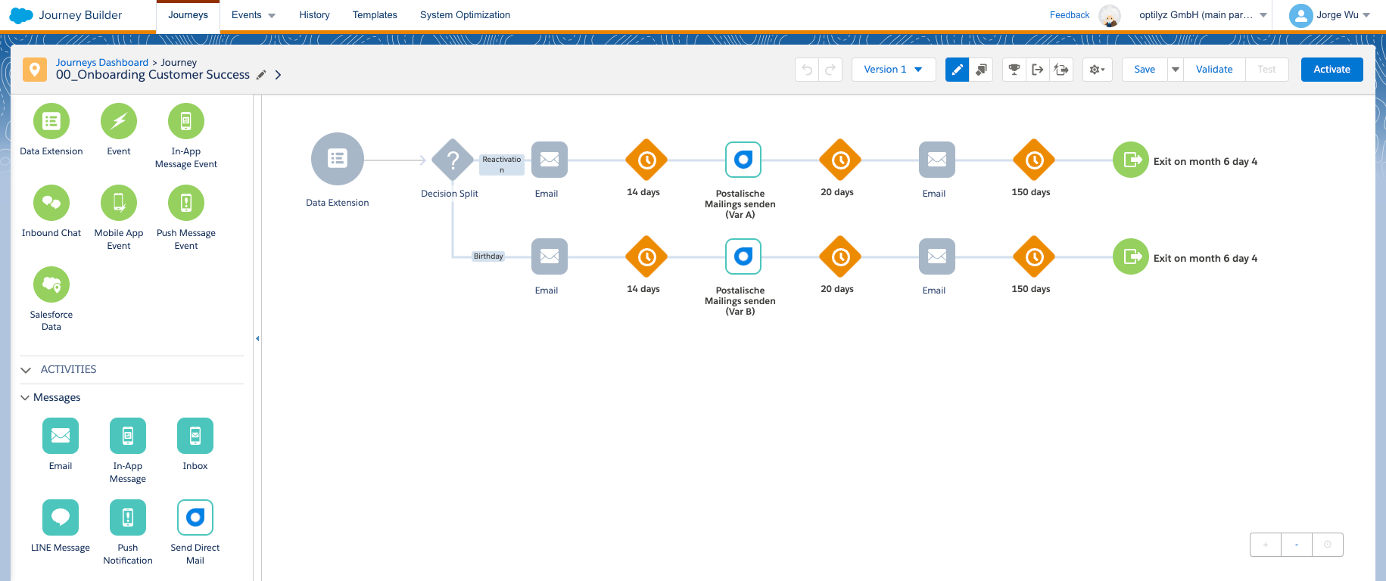Click the Einstein avatar icon in header

coord(1110,15)
